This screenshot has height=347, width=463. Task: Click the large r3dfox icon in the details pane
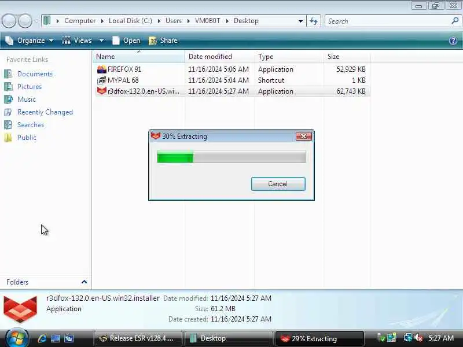pyautogui.click(x=20, y=309)
